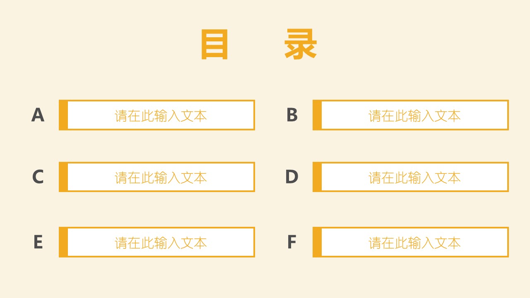Select the orange accent bar of box B
The height and width of the screenshot is (298, 530).
(317, 115)
